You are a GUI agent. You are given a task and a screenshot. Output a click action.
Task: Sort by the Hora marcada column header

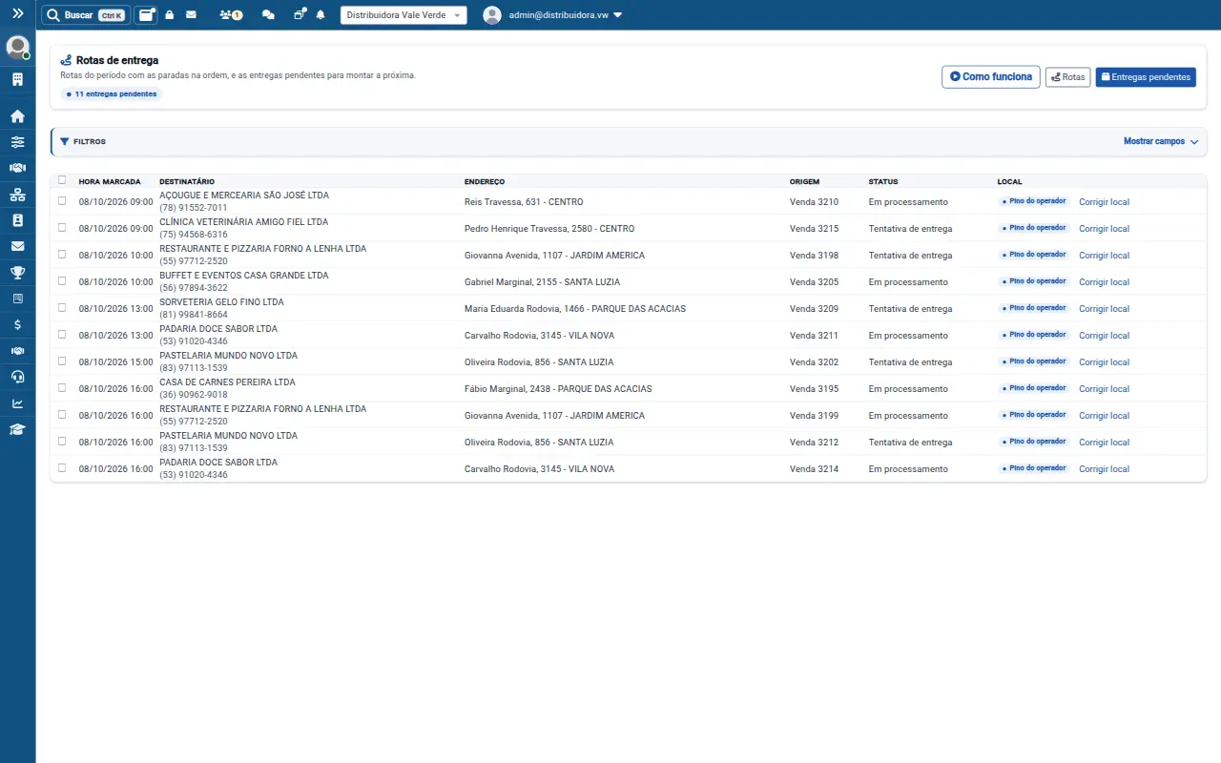pyautogui.click(x=110, y=181)
